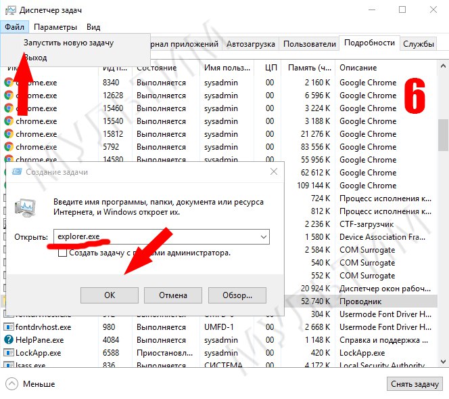Click the Меньше details collapse icon
The image size is (449, 399).
(x=11, y=384)
